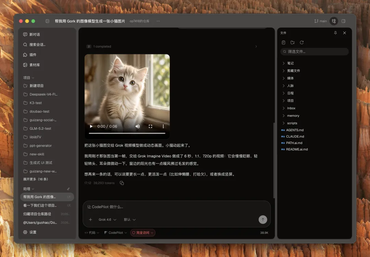Open the three-dot menu beside repository name

tap(158, 21)
